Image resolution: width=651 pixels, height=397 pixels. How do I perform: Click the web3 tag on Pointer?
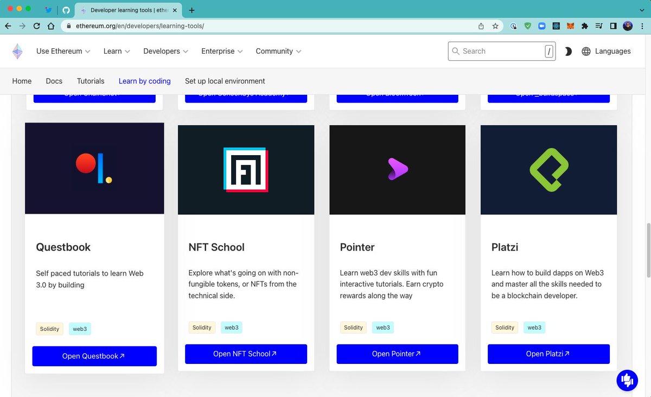(383, 328)
